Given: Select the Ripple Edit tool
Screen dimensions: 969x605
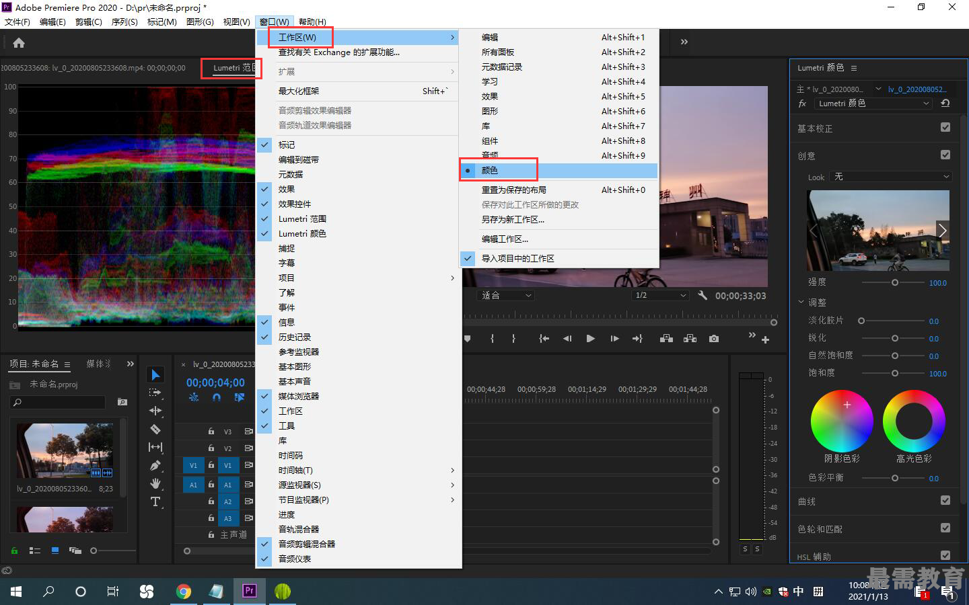Looking at the screenshot, I should coord(155,411).
